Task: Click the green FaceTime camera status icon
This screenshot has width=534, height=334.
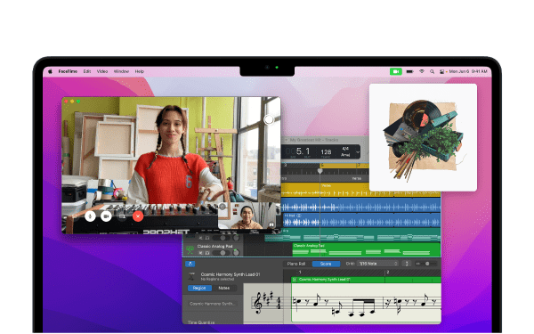Action: (396, 71)
